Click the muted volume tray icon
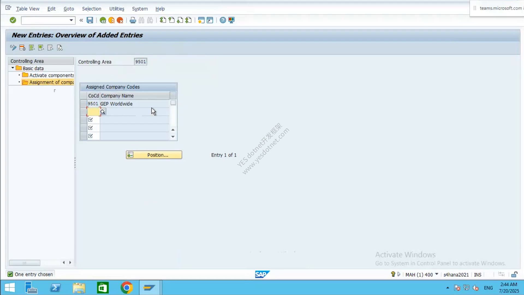This screenshot has width=524, height=295. pyautogui.click(x=475, y=288)
